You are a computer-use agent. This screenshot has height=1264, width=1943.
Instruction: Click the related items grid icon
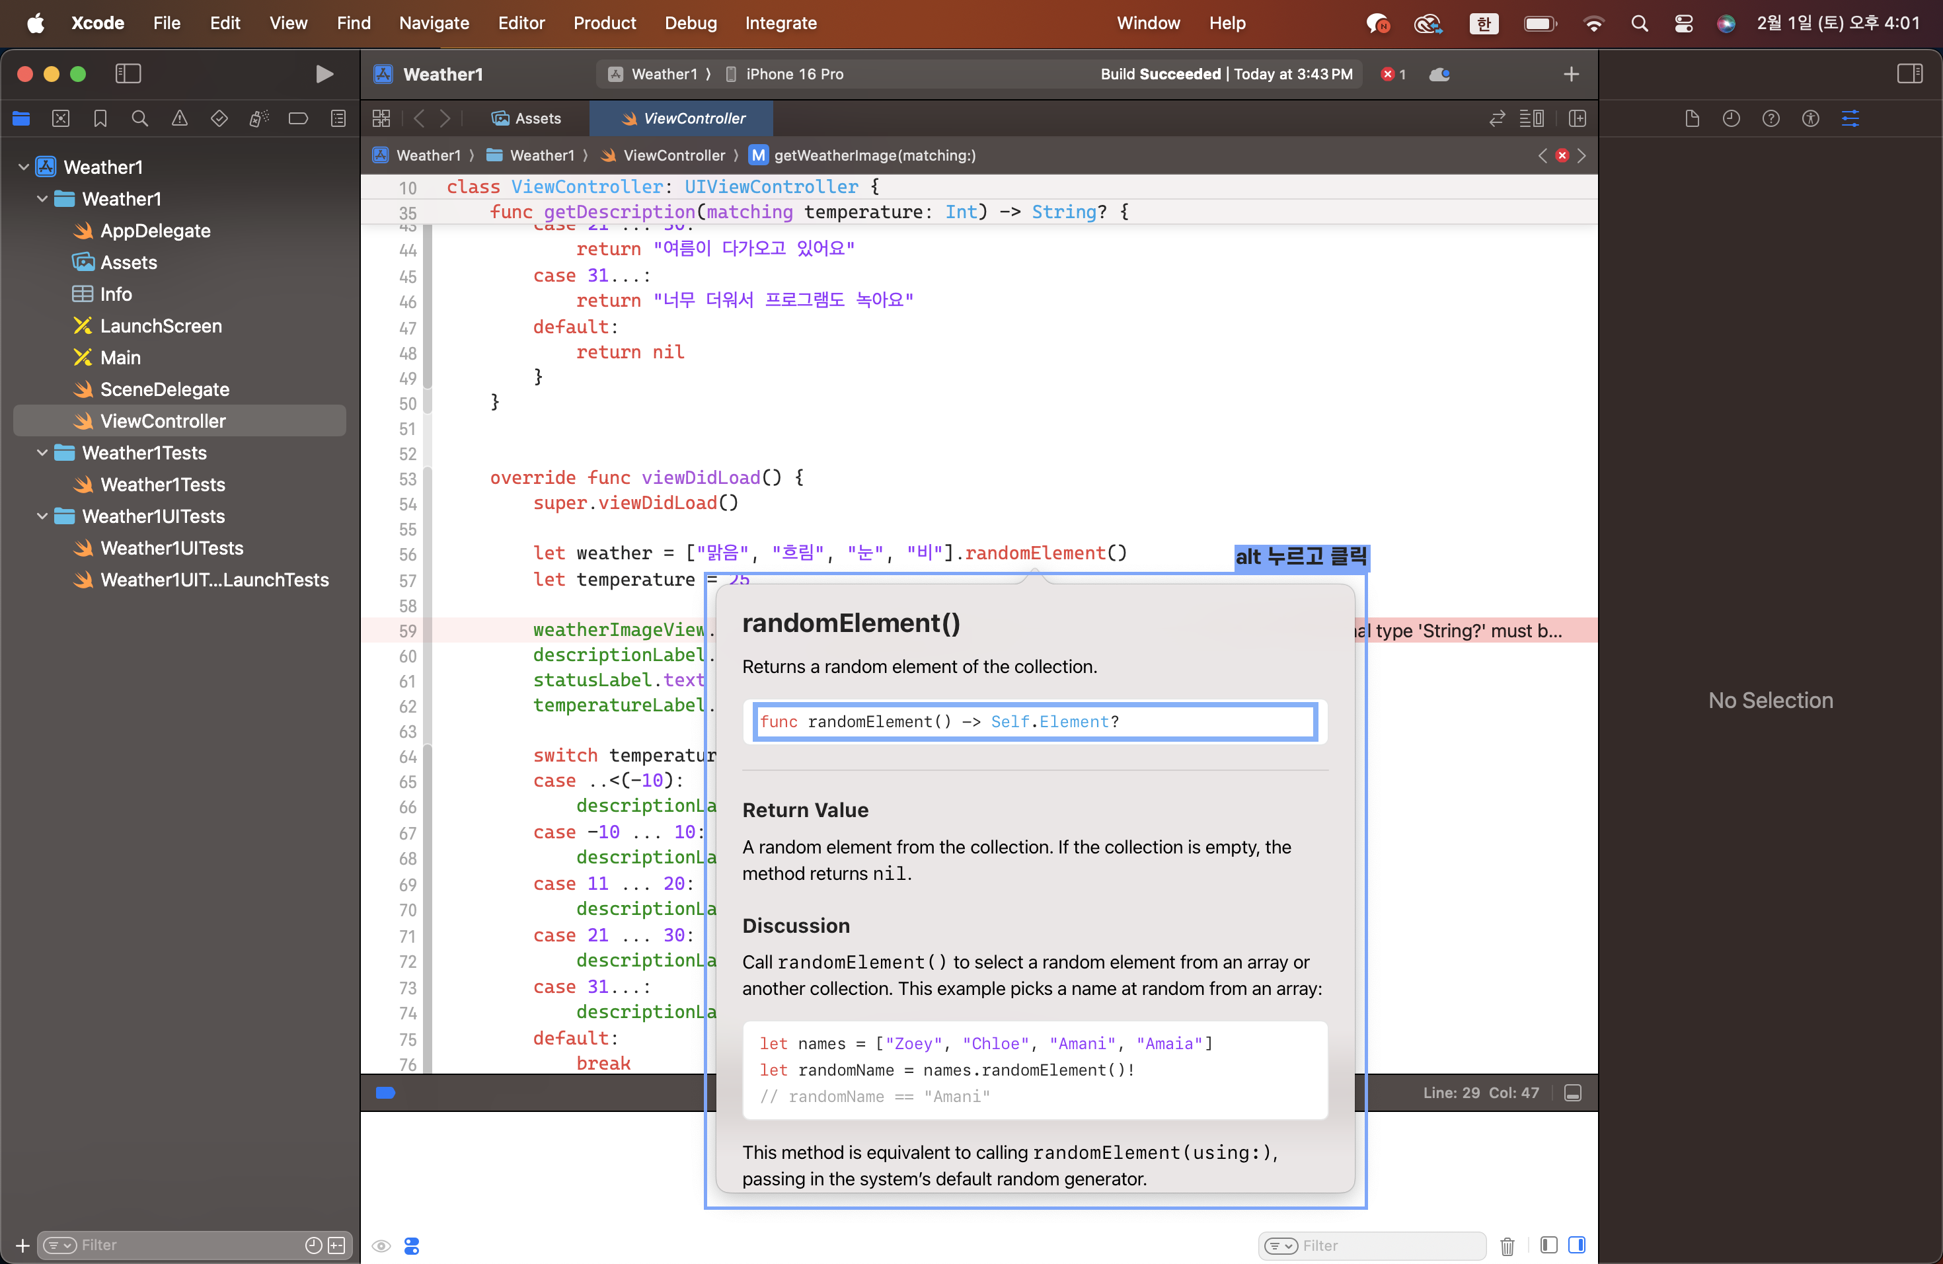tap(381, 118)
